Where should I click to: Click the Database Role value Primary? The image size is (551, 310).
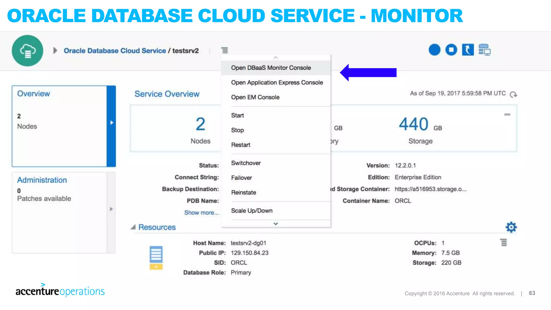[241, 273]
